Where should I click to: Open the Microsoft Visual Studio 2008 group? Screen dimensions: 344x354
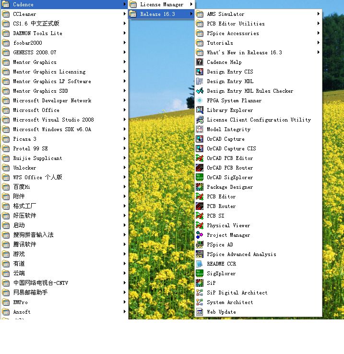tap(64, 120)
